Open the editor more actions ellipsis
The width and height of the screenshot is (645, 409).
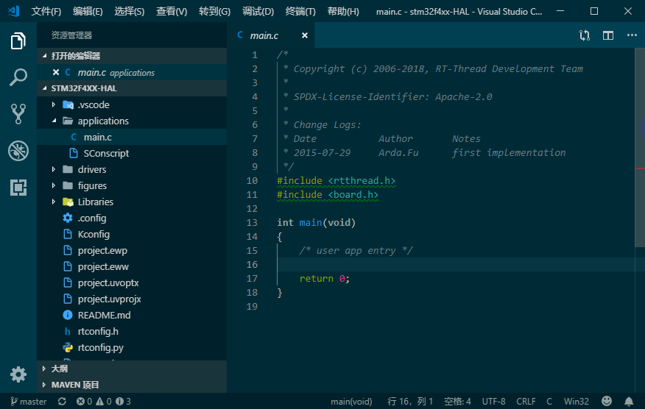click(x=632, y=35)
